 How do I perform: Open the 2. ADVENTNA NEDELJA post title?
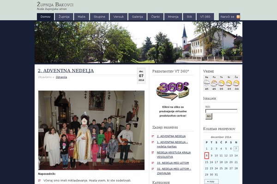[x=66, y=71]
